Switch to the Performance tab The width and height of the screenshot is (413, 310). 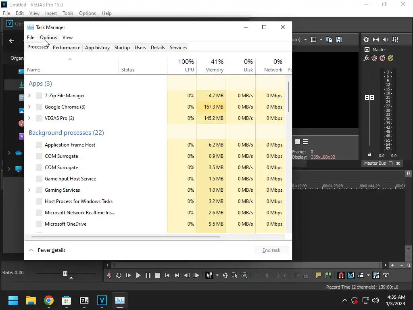click(67, 48)
